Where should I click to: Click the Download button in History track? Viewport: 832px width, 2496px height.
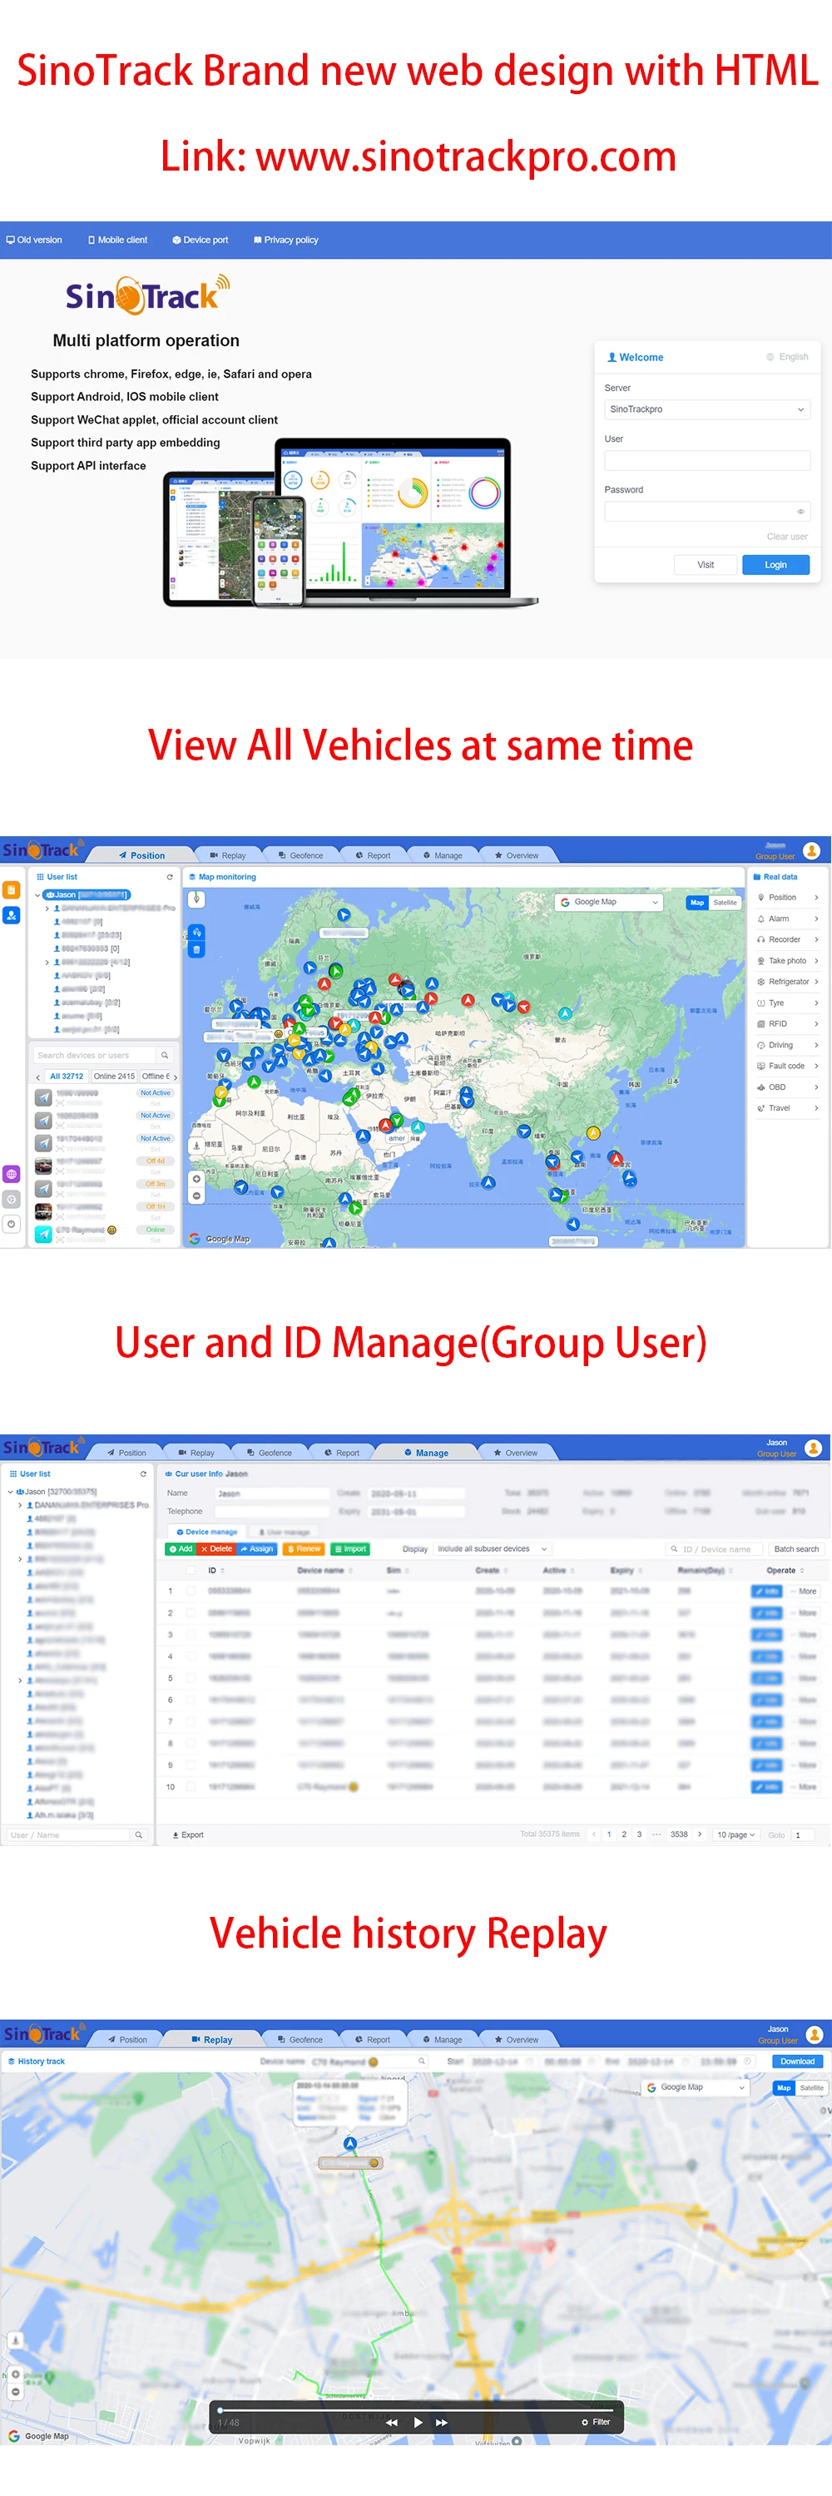pyautogui.click(x=796, y=2061)
